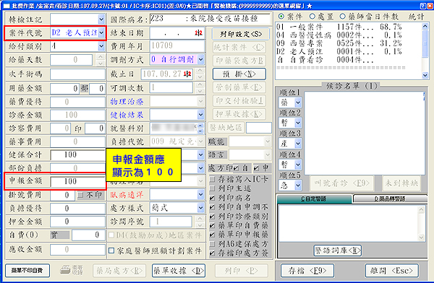Click the 國際病名 field showing Z23
This screenshot has width=434, height=283.
click(x=210, y=19)
